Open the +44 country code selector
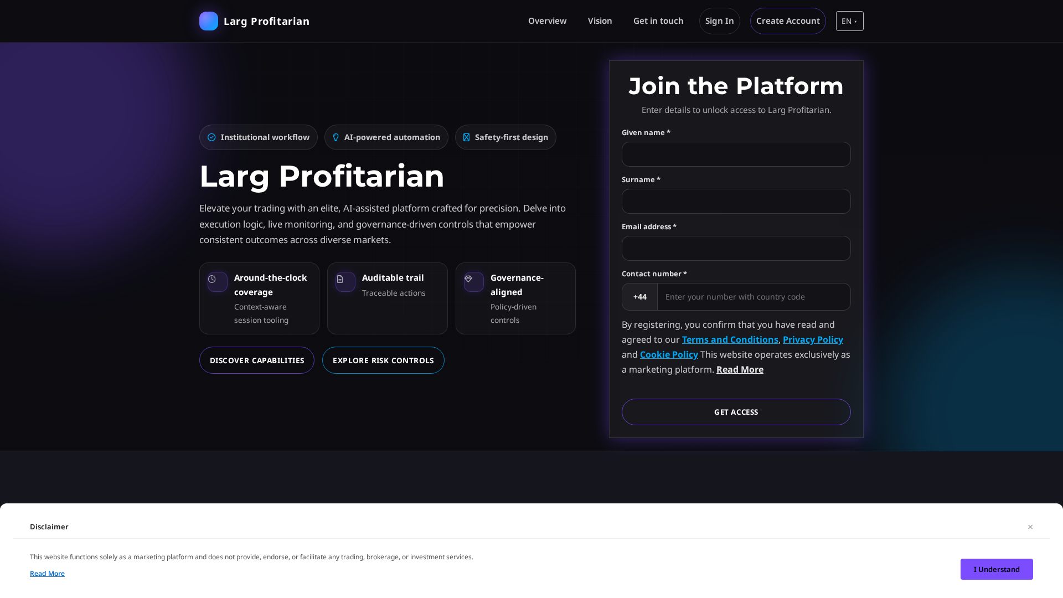Viewport: 1063px width, 598px height. 639,297
